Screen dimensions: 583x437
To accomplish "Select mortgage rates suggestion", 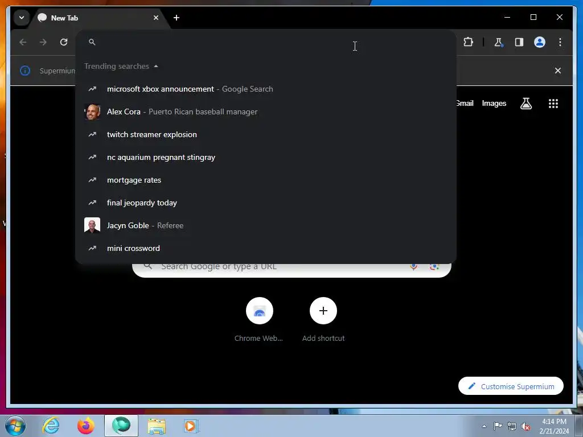I will (x=266, y=180).
